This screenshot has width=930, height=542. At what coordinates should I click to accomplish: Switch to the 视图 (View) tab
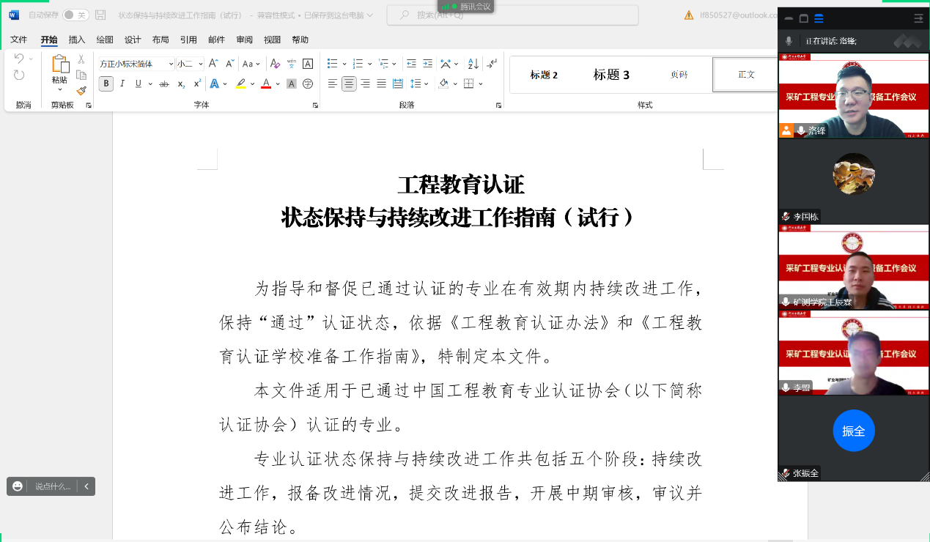[x=273, y=40]
